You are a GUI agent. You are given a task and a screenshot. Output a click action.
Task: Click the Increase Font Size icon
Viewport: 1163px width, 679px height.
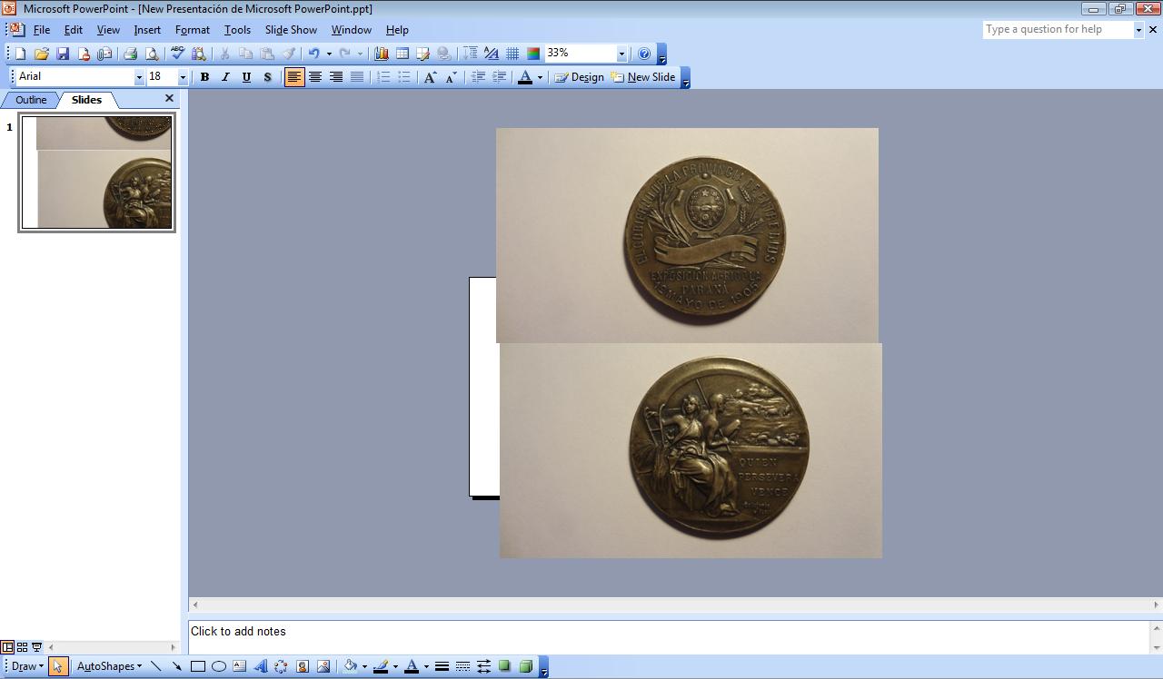point(430,77)
